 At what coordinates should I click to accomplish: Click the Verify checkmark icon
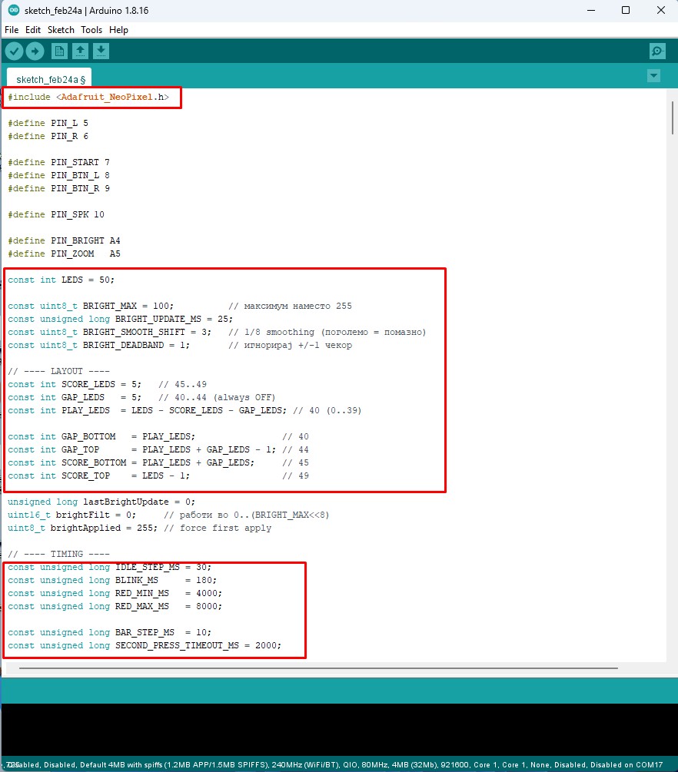click(x=15, y=51)
